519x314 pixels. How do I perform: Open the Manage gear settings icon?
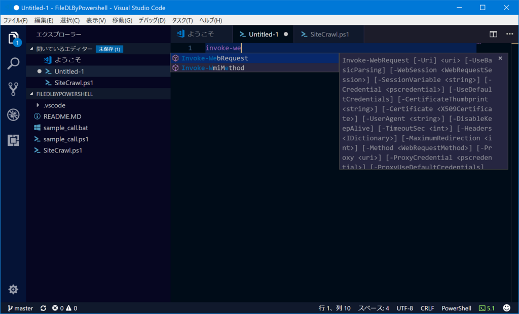[13, 290]
